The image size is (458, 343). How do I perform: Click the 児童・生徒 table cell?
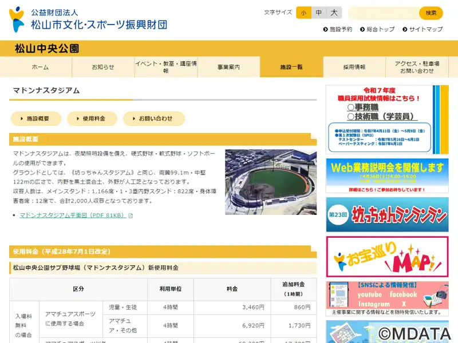tap(125, 308)
